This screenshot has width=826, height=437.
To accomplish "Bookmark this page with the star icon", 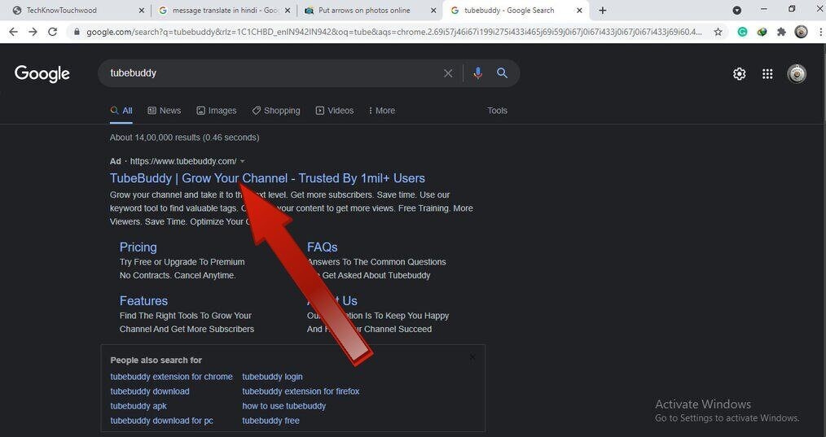I will (x=718, y=32).
